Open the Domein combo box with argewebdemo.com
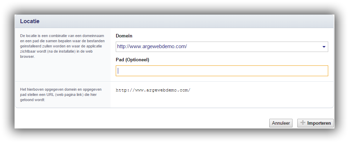 pos(222,47)
